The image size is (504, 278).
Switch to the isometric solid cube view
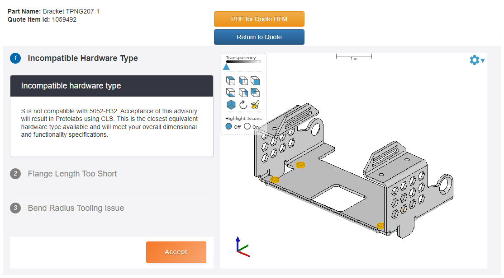(231, 105)
